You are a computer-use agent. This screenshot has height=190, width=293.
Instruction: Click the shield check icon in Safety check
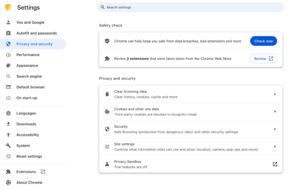[107, 41]
